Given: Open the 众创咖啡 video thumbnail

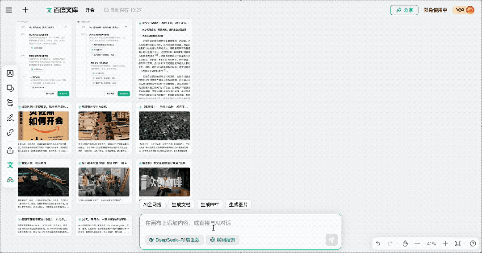Looking at the screenshot, I should [x=164, y=182].
